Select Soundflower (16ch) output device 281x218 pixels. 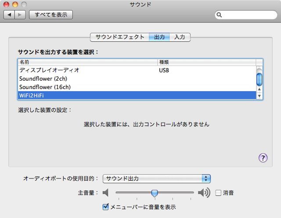point(137,87)
